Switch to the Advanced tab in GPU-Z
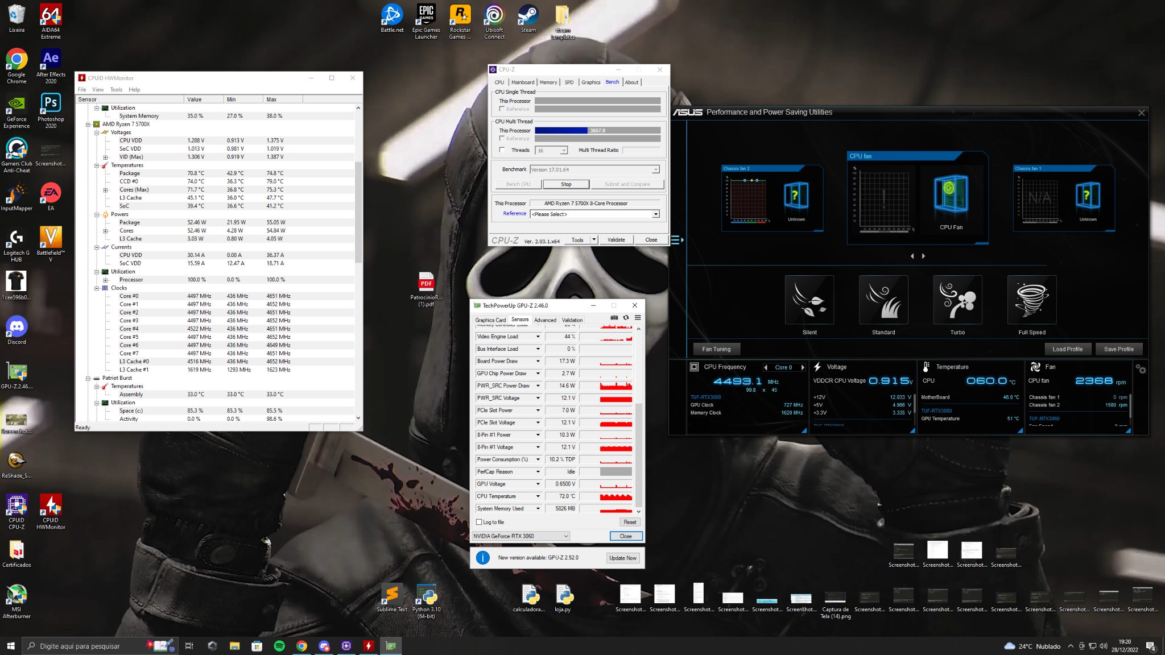1165x655 pixels. (545, 320)
